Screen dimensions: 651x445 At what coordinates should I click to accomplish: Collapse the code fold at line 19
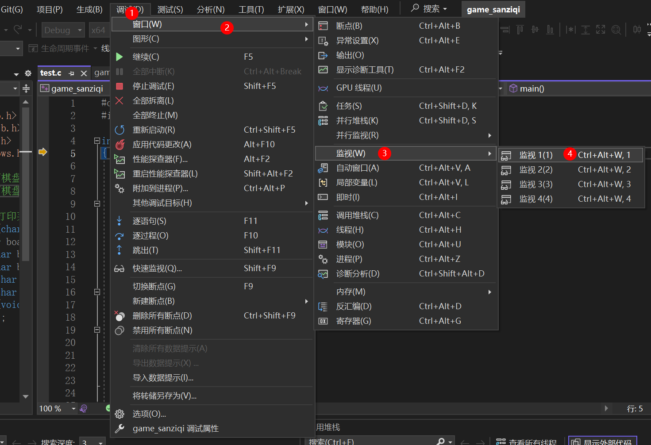(x=97, y=330)
